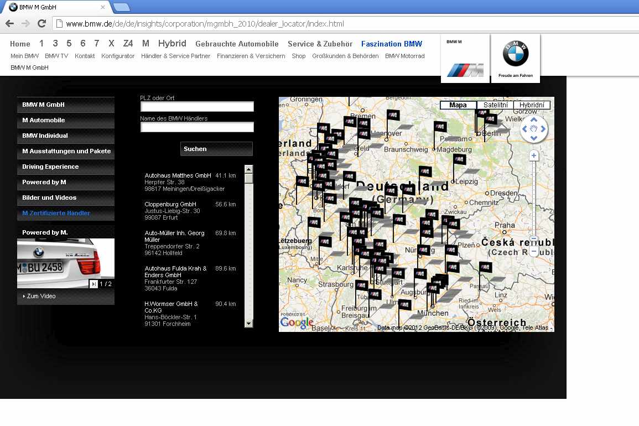Open Faszination BMW menu

[392, 44]
